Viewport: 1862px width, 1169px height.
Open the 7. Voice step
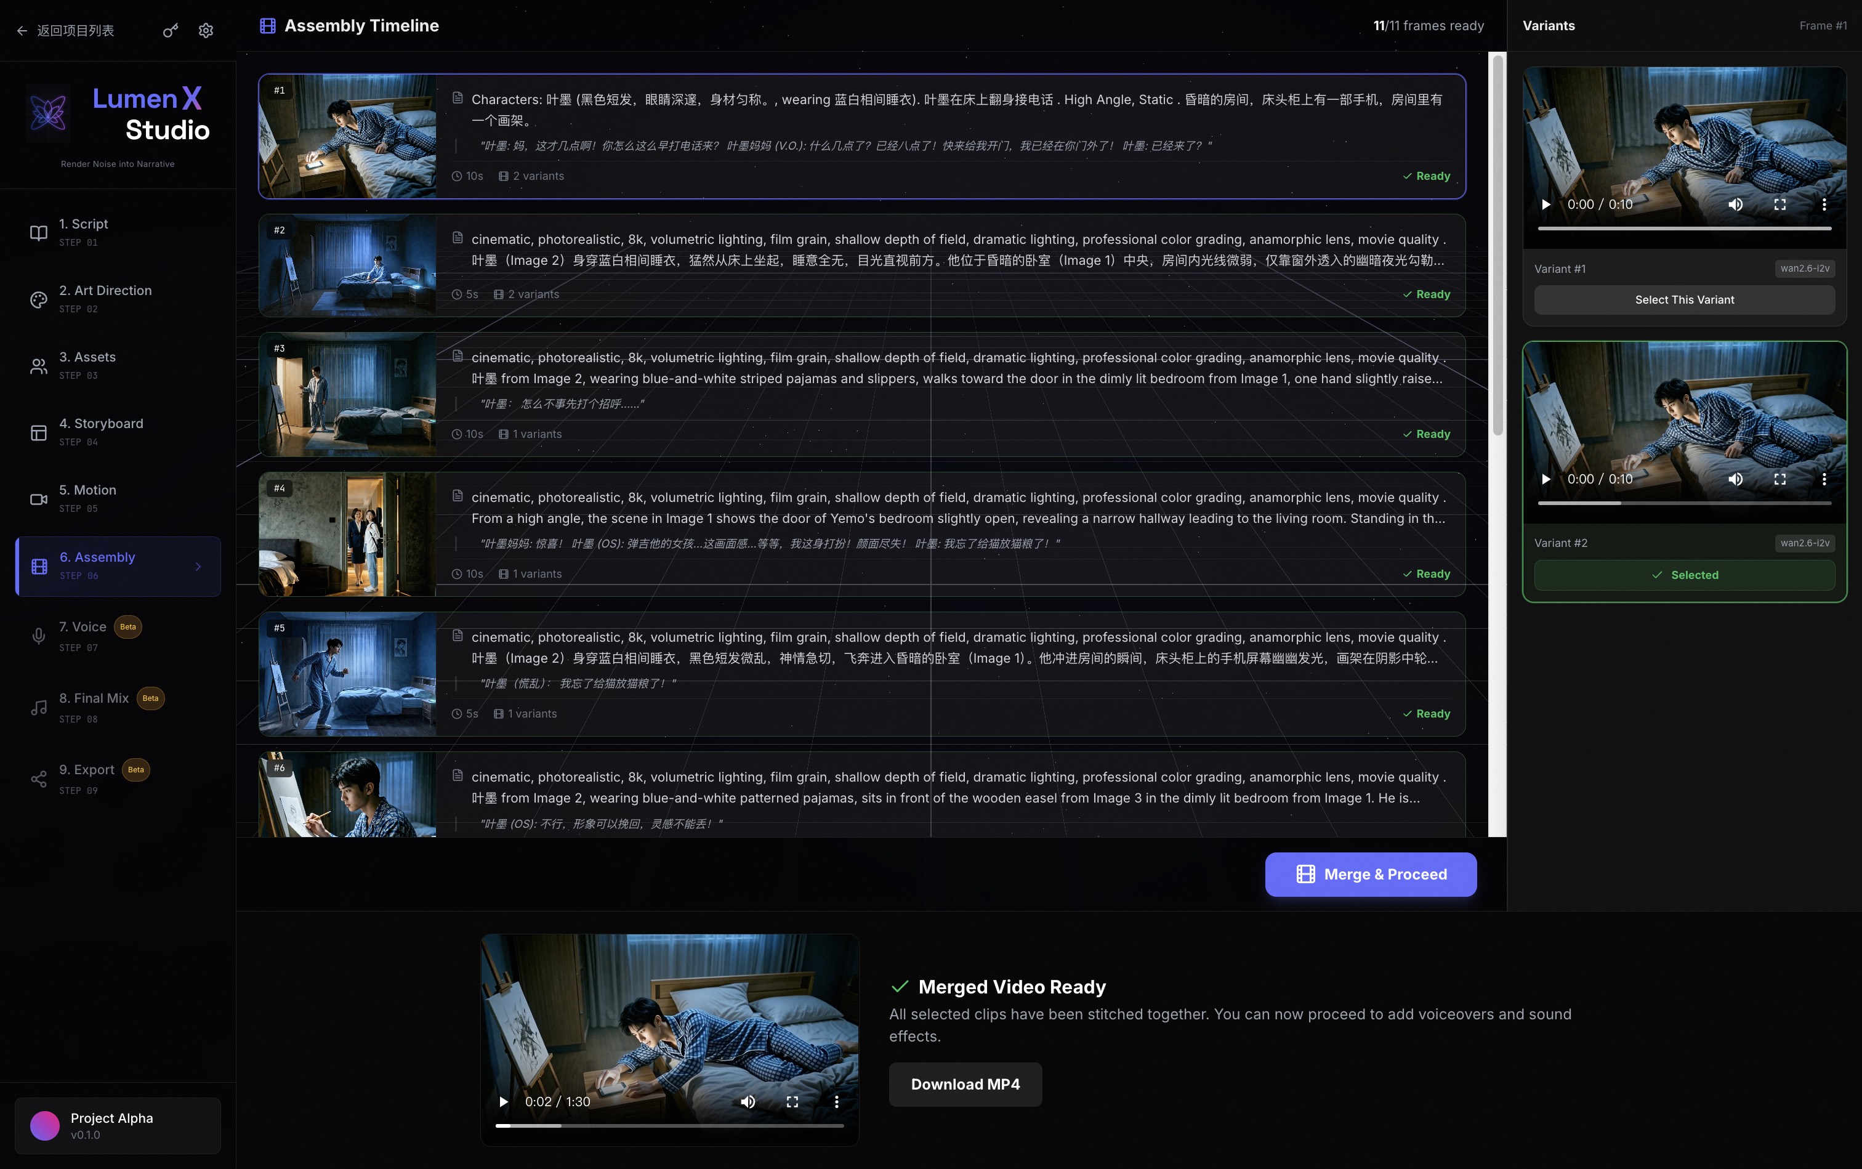coord(118,636)
